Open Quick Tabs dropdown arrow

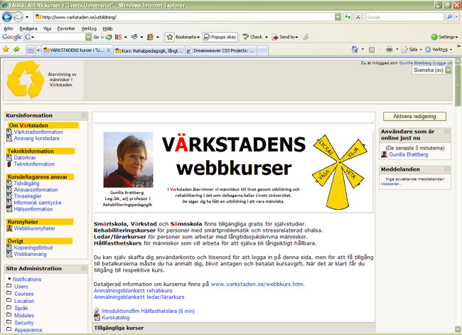tap(38, 50)
